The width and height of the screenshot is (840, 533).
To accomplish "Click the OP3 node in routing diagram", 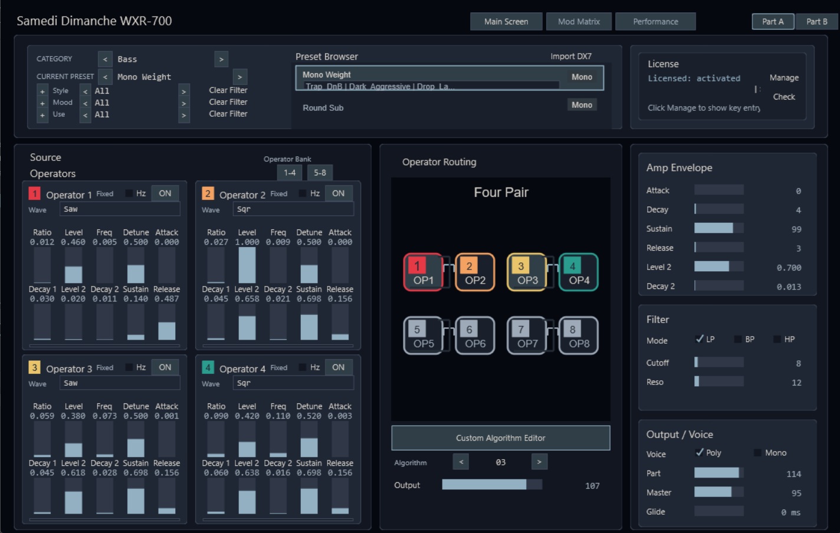I will click(527, 272).
